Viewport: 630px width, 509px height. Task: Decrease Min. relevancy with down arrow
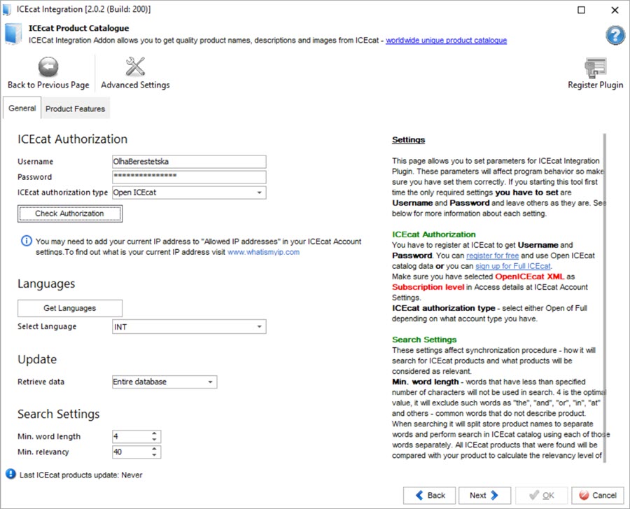coord(154,455)
